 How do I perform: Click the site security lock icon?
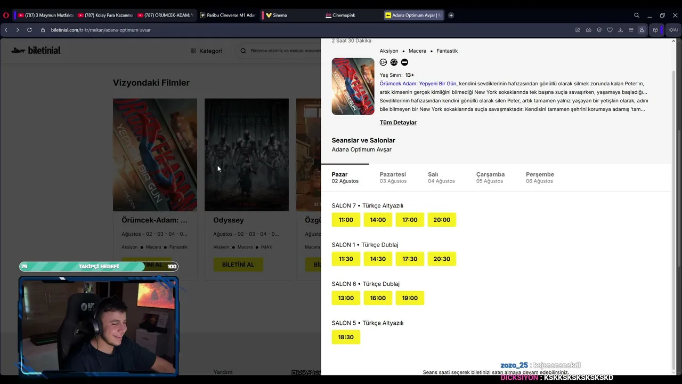coord(43,30)
